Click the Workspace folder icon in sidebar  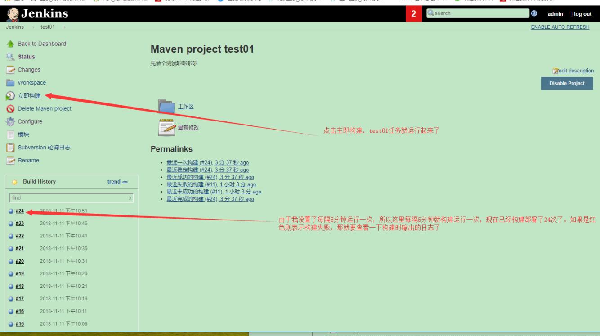click(10, 83)
